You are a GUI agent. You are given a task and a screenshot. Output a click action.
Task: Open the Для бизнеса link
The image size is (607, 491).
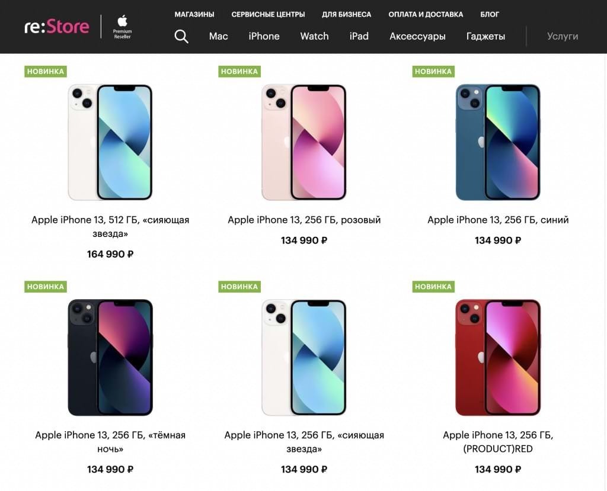tap(346, 14)
